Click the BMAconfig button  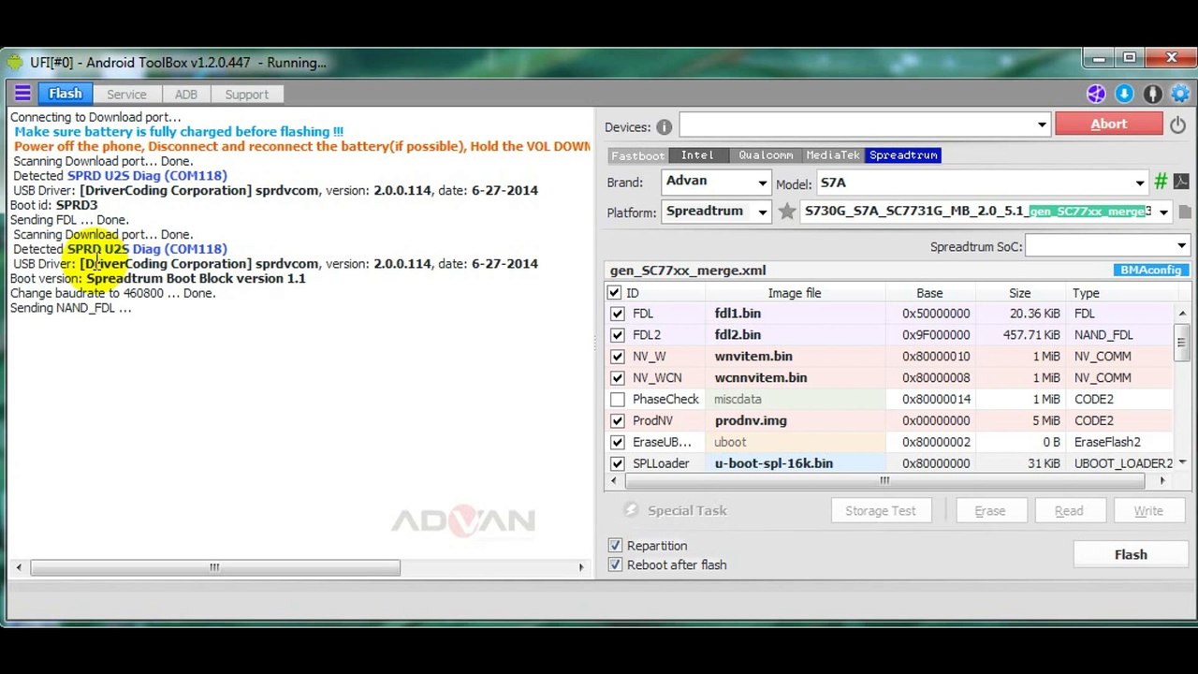point(1151,270)
